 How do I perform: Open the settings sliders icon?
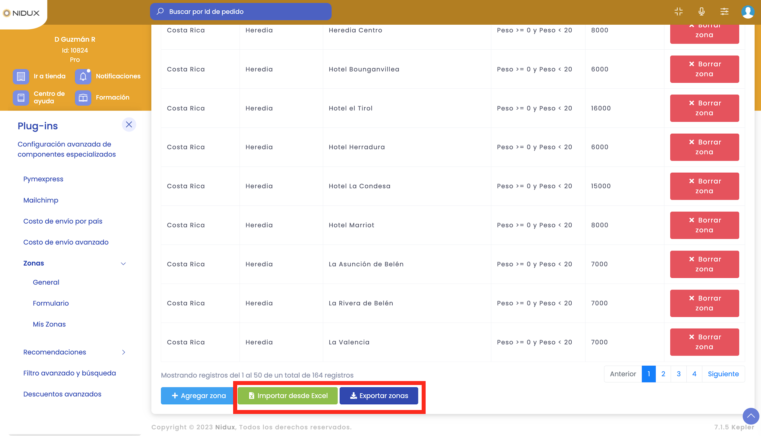(x=724, y=12)
